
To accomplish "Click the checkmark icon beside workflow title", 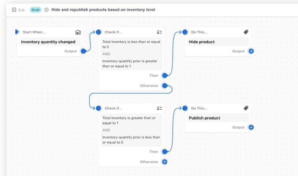I will pyautogui.click(x=46, y=10).
